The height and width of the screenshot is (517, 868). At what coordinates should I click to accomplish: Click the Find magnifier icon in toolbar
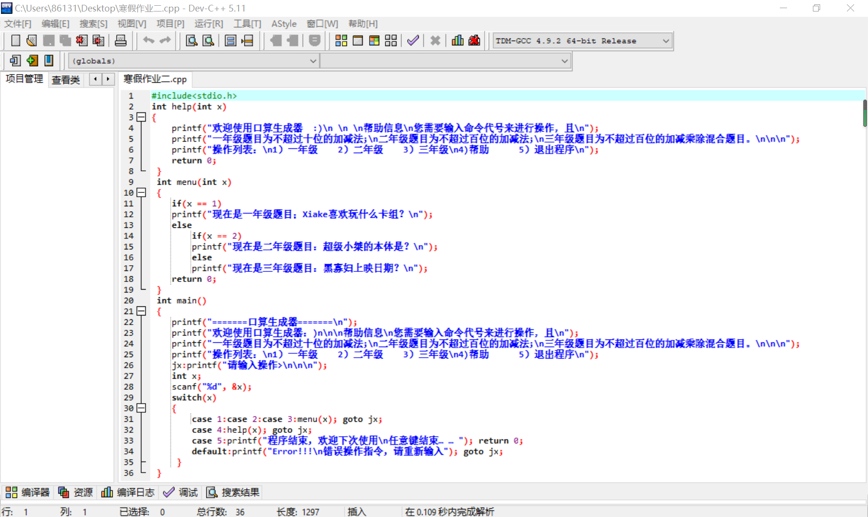[x=192, y=41]
